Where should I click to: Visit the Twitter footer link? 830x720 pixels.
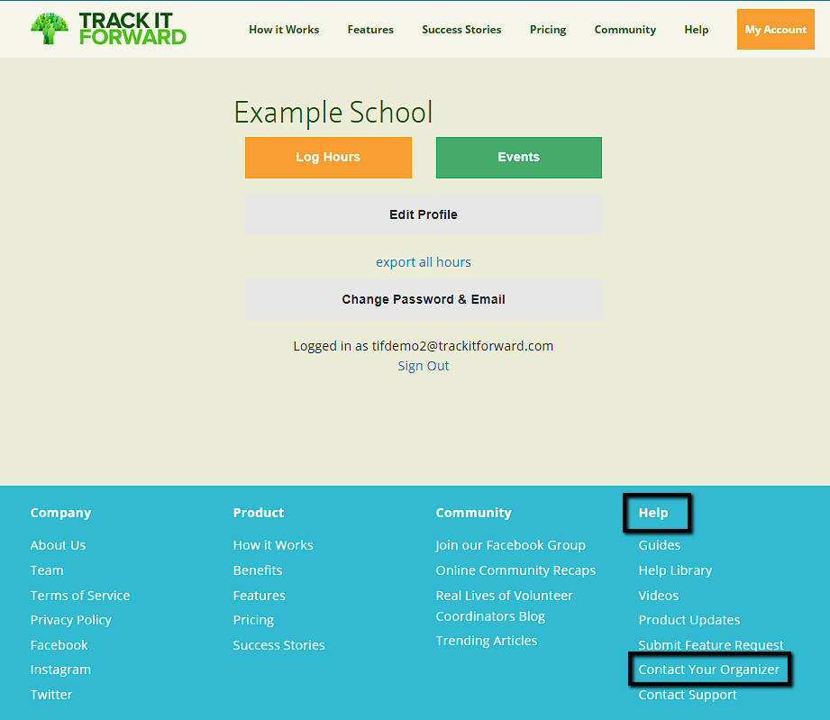[50, 695]
